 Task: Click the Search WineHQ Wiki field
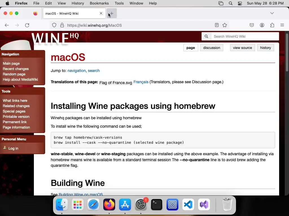click(245, 36)
